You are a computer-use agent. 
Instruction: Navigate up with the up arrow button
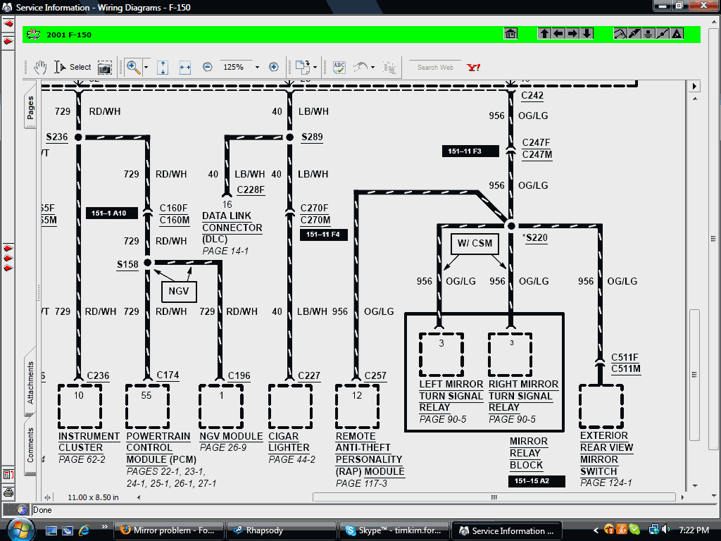click(544, 34)
